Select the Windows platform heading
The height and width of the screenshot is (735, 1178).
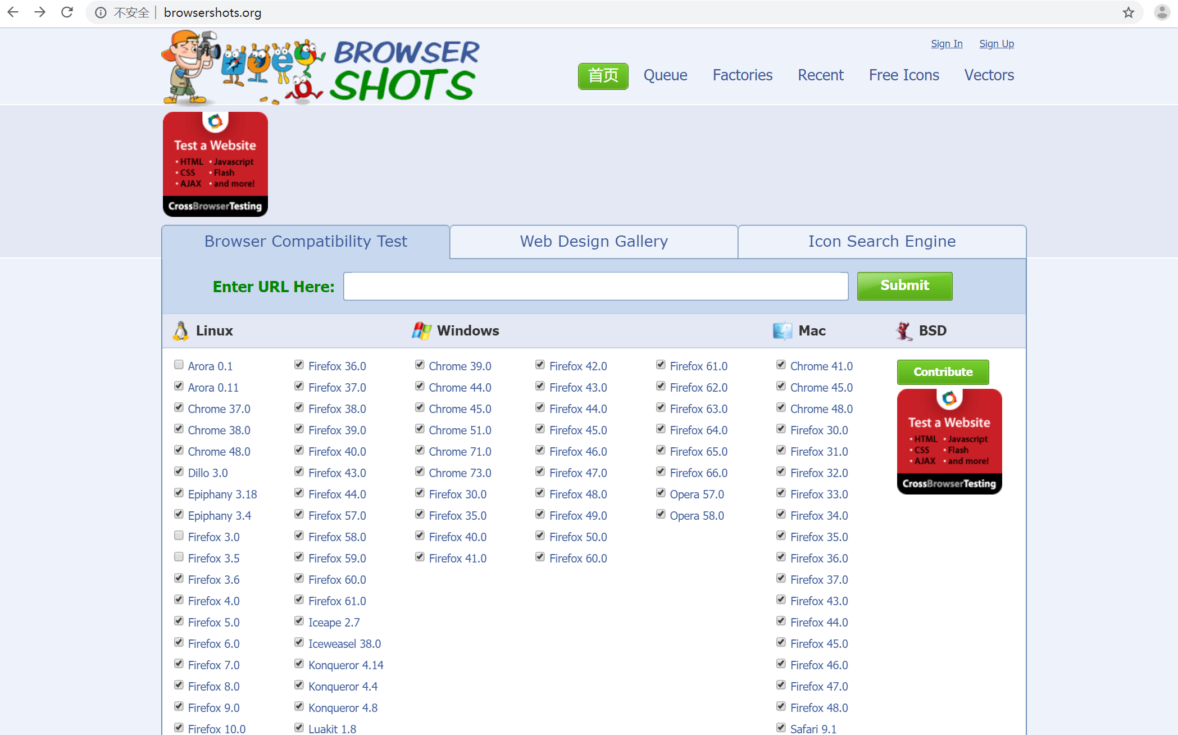click(468, 331)
